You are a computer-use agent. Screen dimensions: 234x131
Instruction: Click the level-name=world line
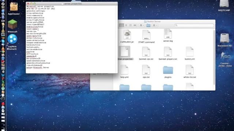[34, 15]
